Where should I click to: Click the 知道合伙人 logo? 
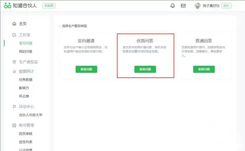(x=20, y=6)
